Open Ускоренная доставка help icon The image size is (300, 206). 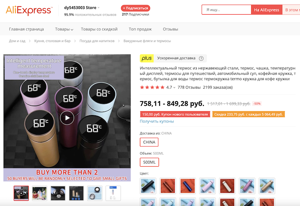pyautogui.click(x=201, y=58)
